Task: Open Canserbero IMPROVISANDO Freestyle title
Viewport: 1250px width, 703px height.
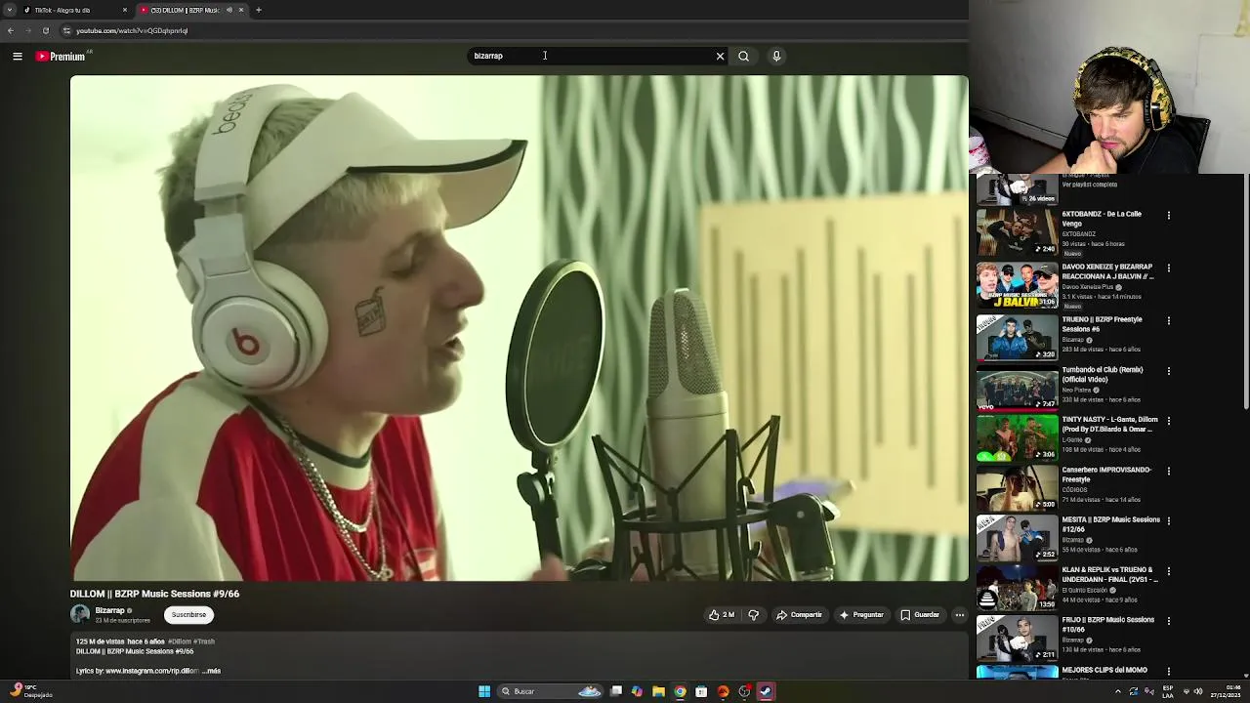Action: pos(1106,475)
